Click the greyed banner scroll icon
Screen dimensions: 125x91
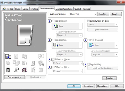coord(41,70)
